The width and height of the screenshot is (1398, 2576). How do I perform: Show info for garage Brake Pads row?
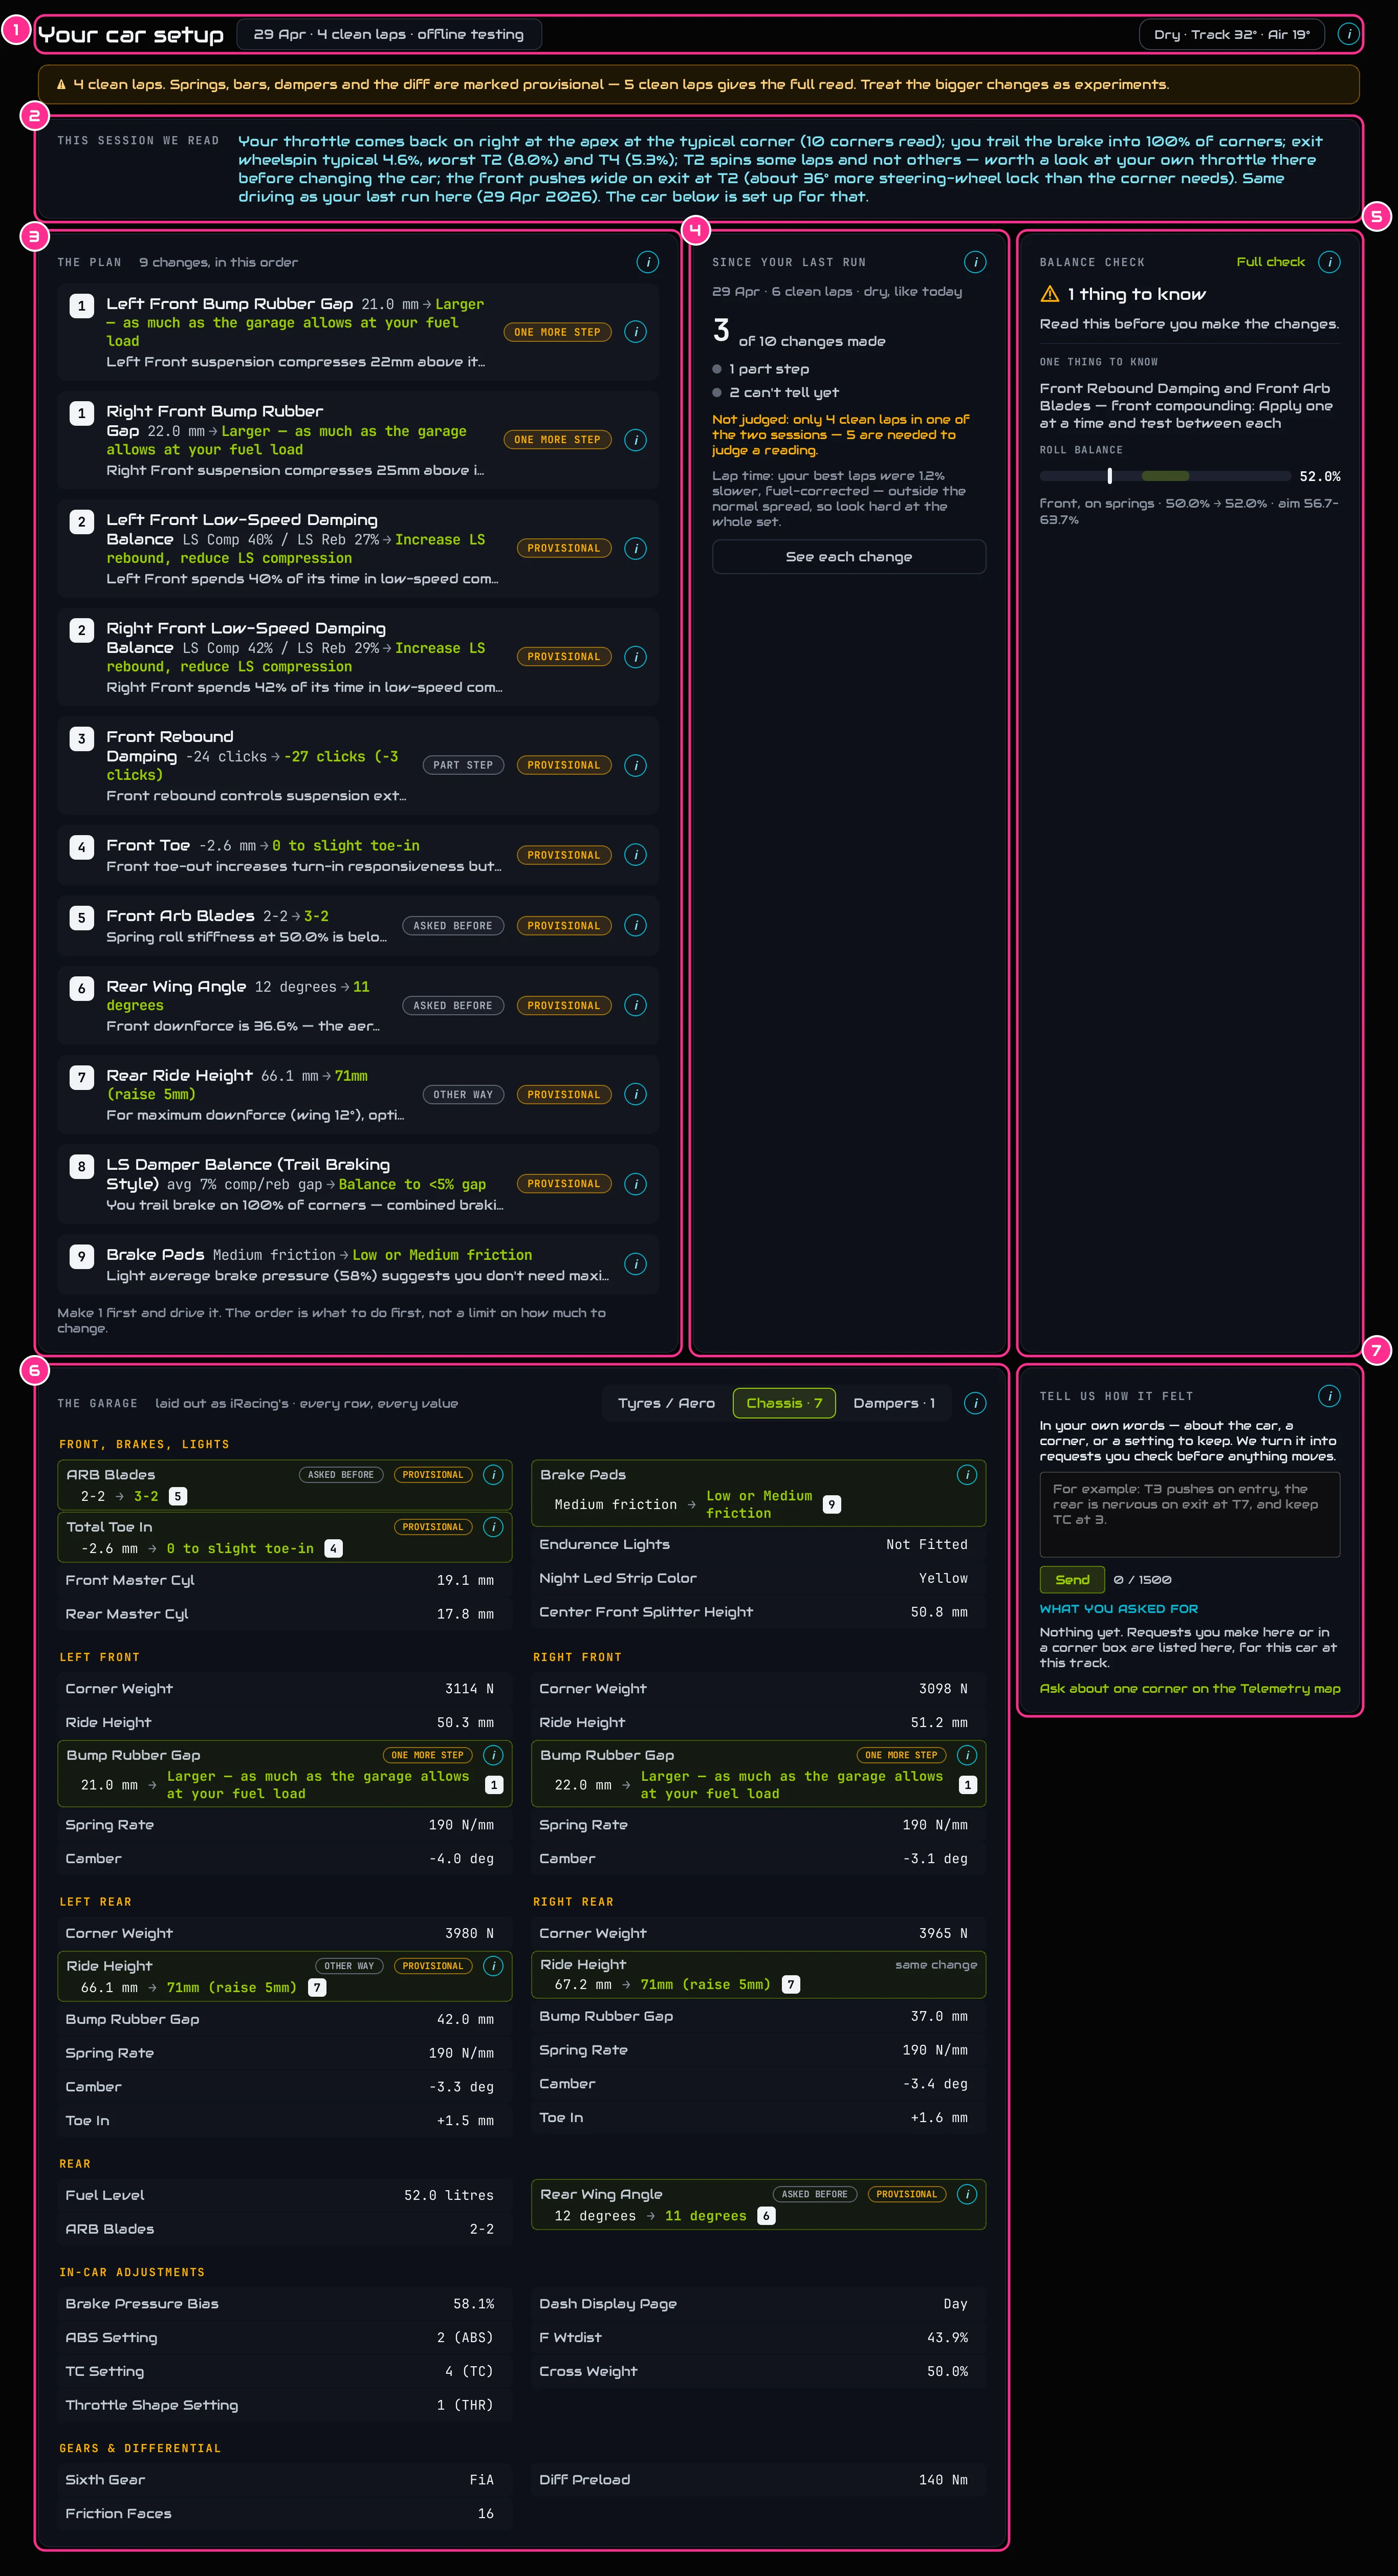[x=967, y=1474]
